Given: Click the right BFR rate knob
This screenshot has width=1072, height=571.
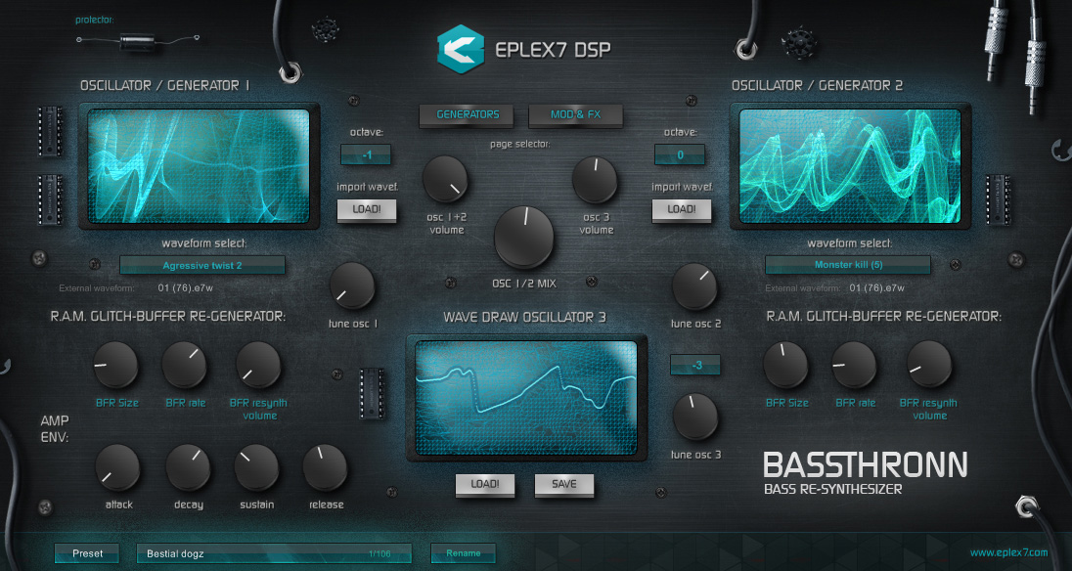Looking at the screenshot, I should [x=855, y=365].
